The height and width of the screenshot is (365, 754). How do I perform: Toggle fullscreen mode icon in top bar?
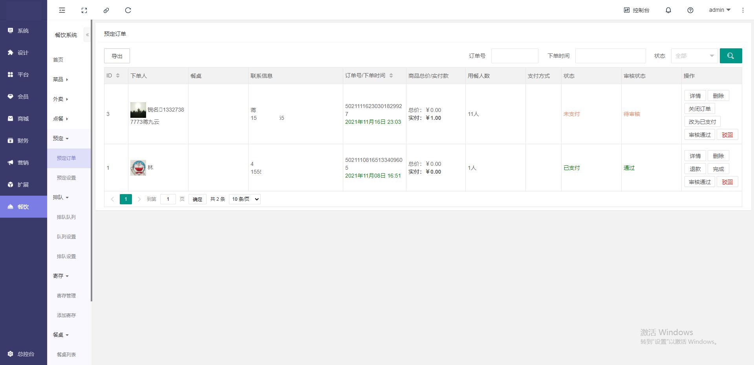[x=84, y=10]
